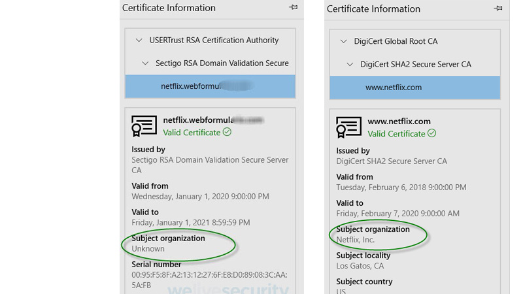Collapse the DigiCert Global Root CA node
Viewport: 523px width, 294px height.
tap(344, 41)
